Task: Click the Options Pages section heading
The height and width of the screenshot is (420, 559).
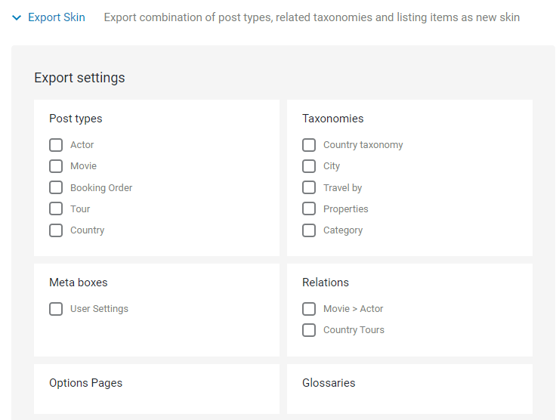Action: coord(85,383)
